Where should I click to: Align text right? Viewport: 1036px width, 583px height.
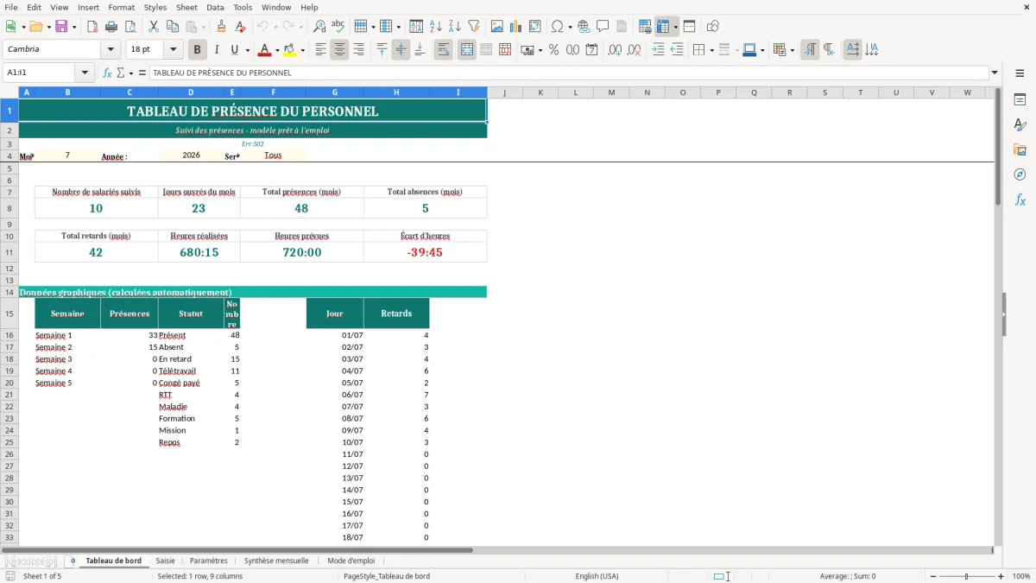click(359, 50)
